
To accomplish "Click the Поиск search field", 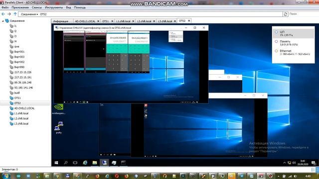I will tap(303, 14).
